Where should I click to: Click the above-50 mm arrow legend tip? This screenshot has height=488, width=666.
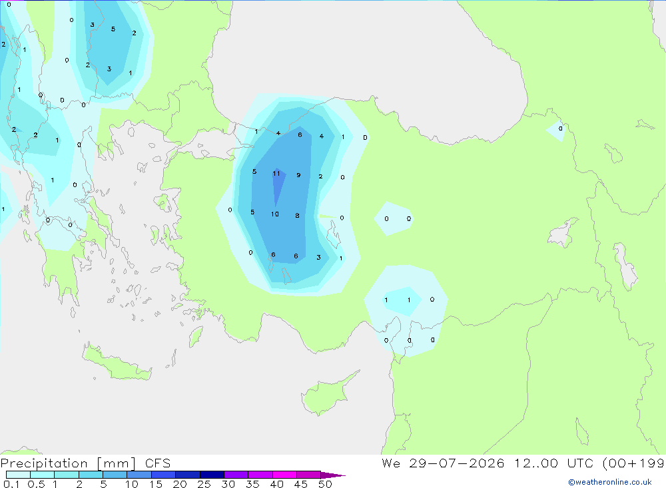tap(332, 475)
